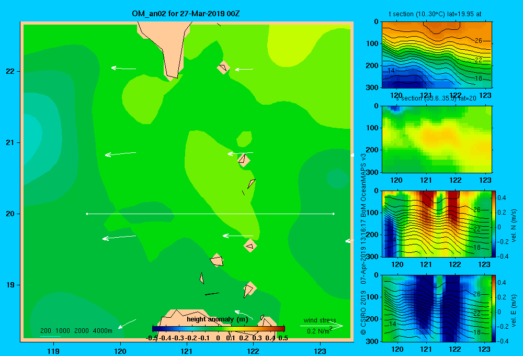Click the 'vel. E (m/s)' axis label
The width and height of the screenshot is (523, 356).
(514, 310)
